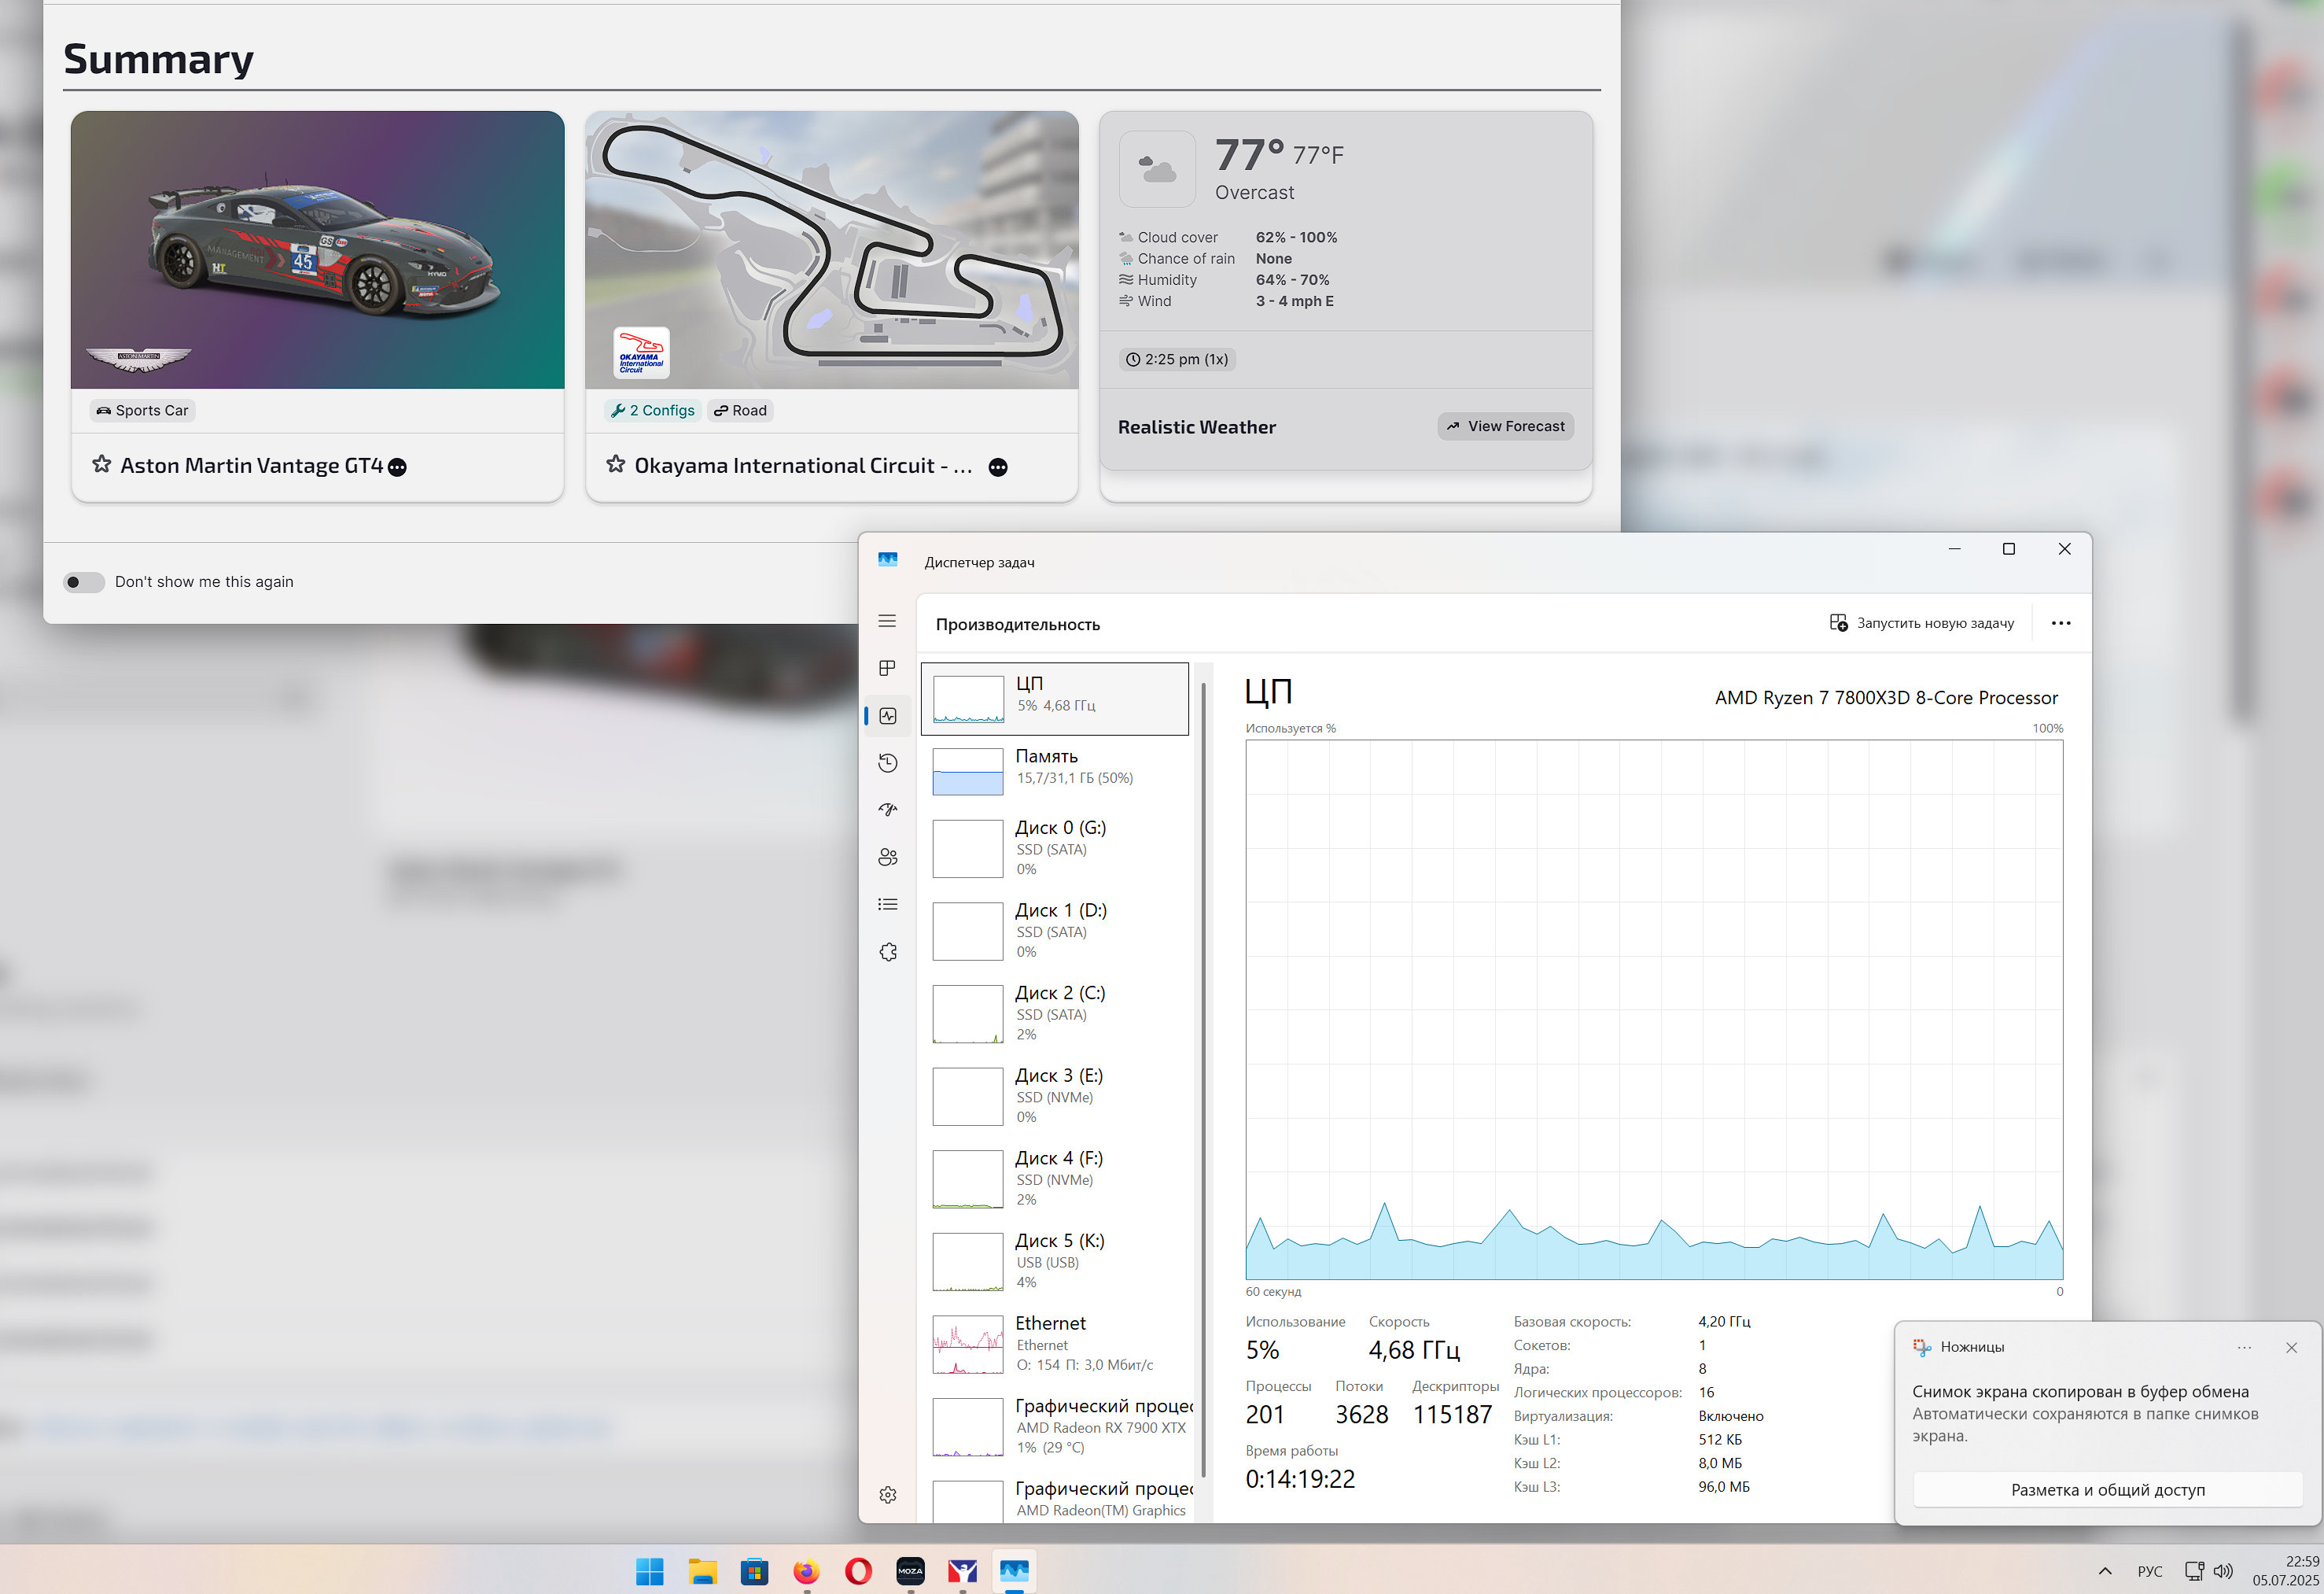Screen dimensions: 2324x1594
Task: Open the Users page in sidebar
Action: click(887, 857)
